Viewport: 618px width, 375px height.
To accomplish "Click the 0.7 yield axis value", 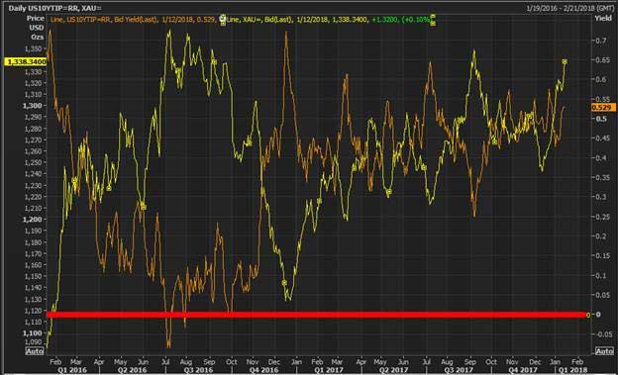I will coord(600,41).
